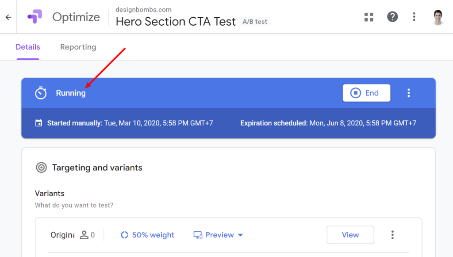Image resolution: width=453 pixels, height=257 pixels.
Task: Expand the Preview dropdown arrow
Action: pyautogui.click(x=240, y=235)
